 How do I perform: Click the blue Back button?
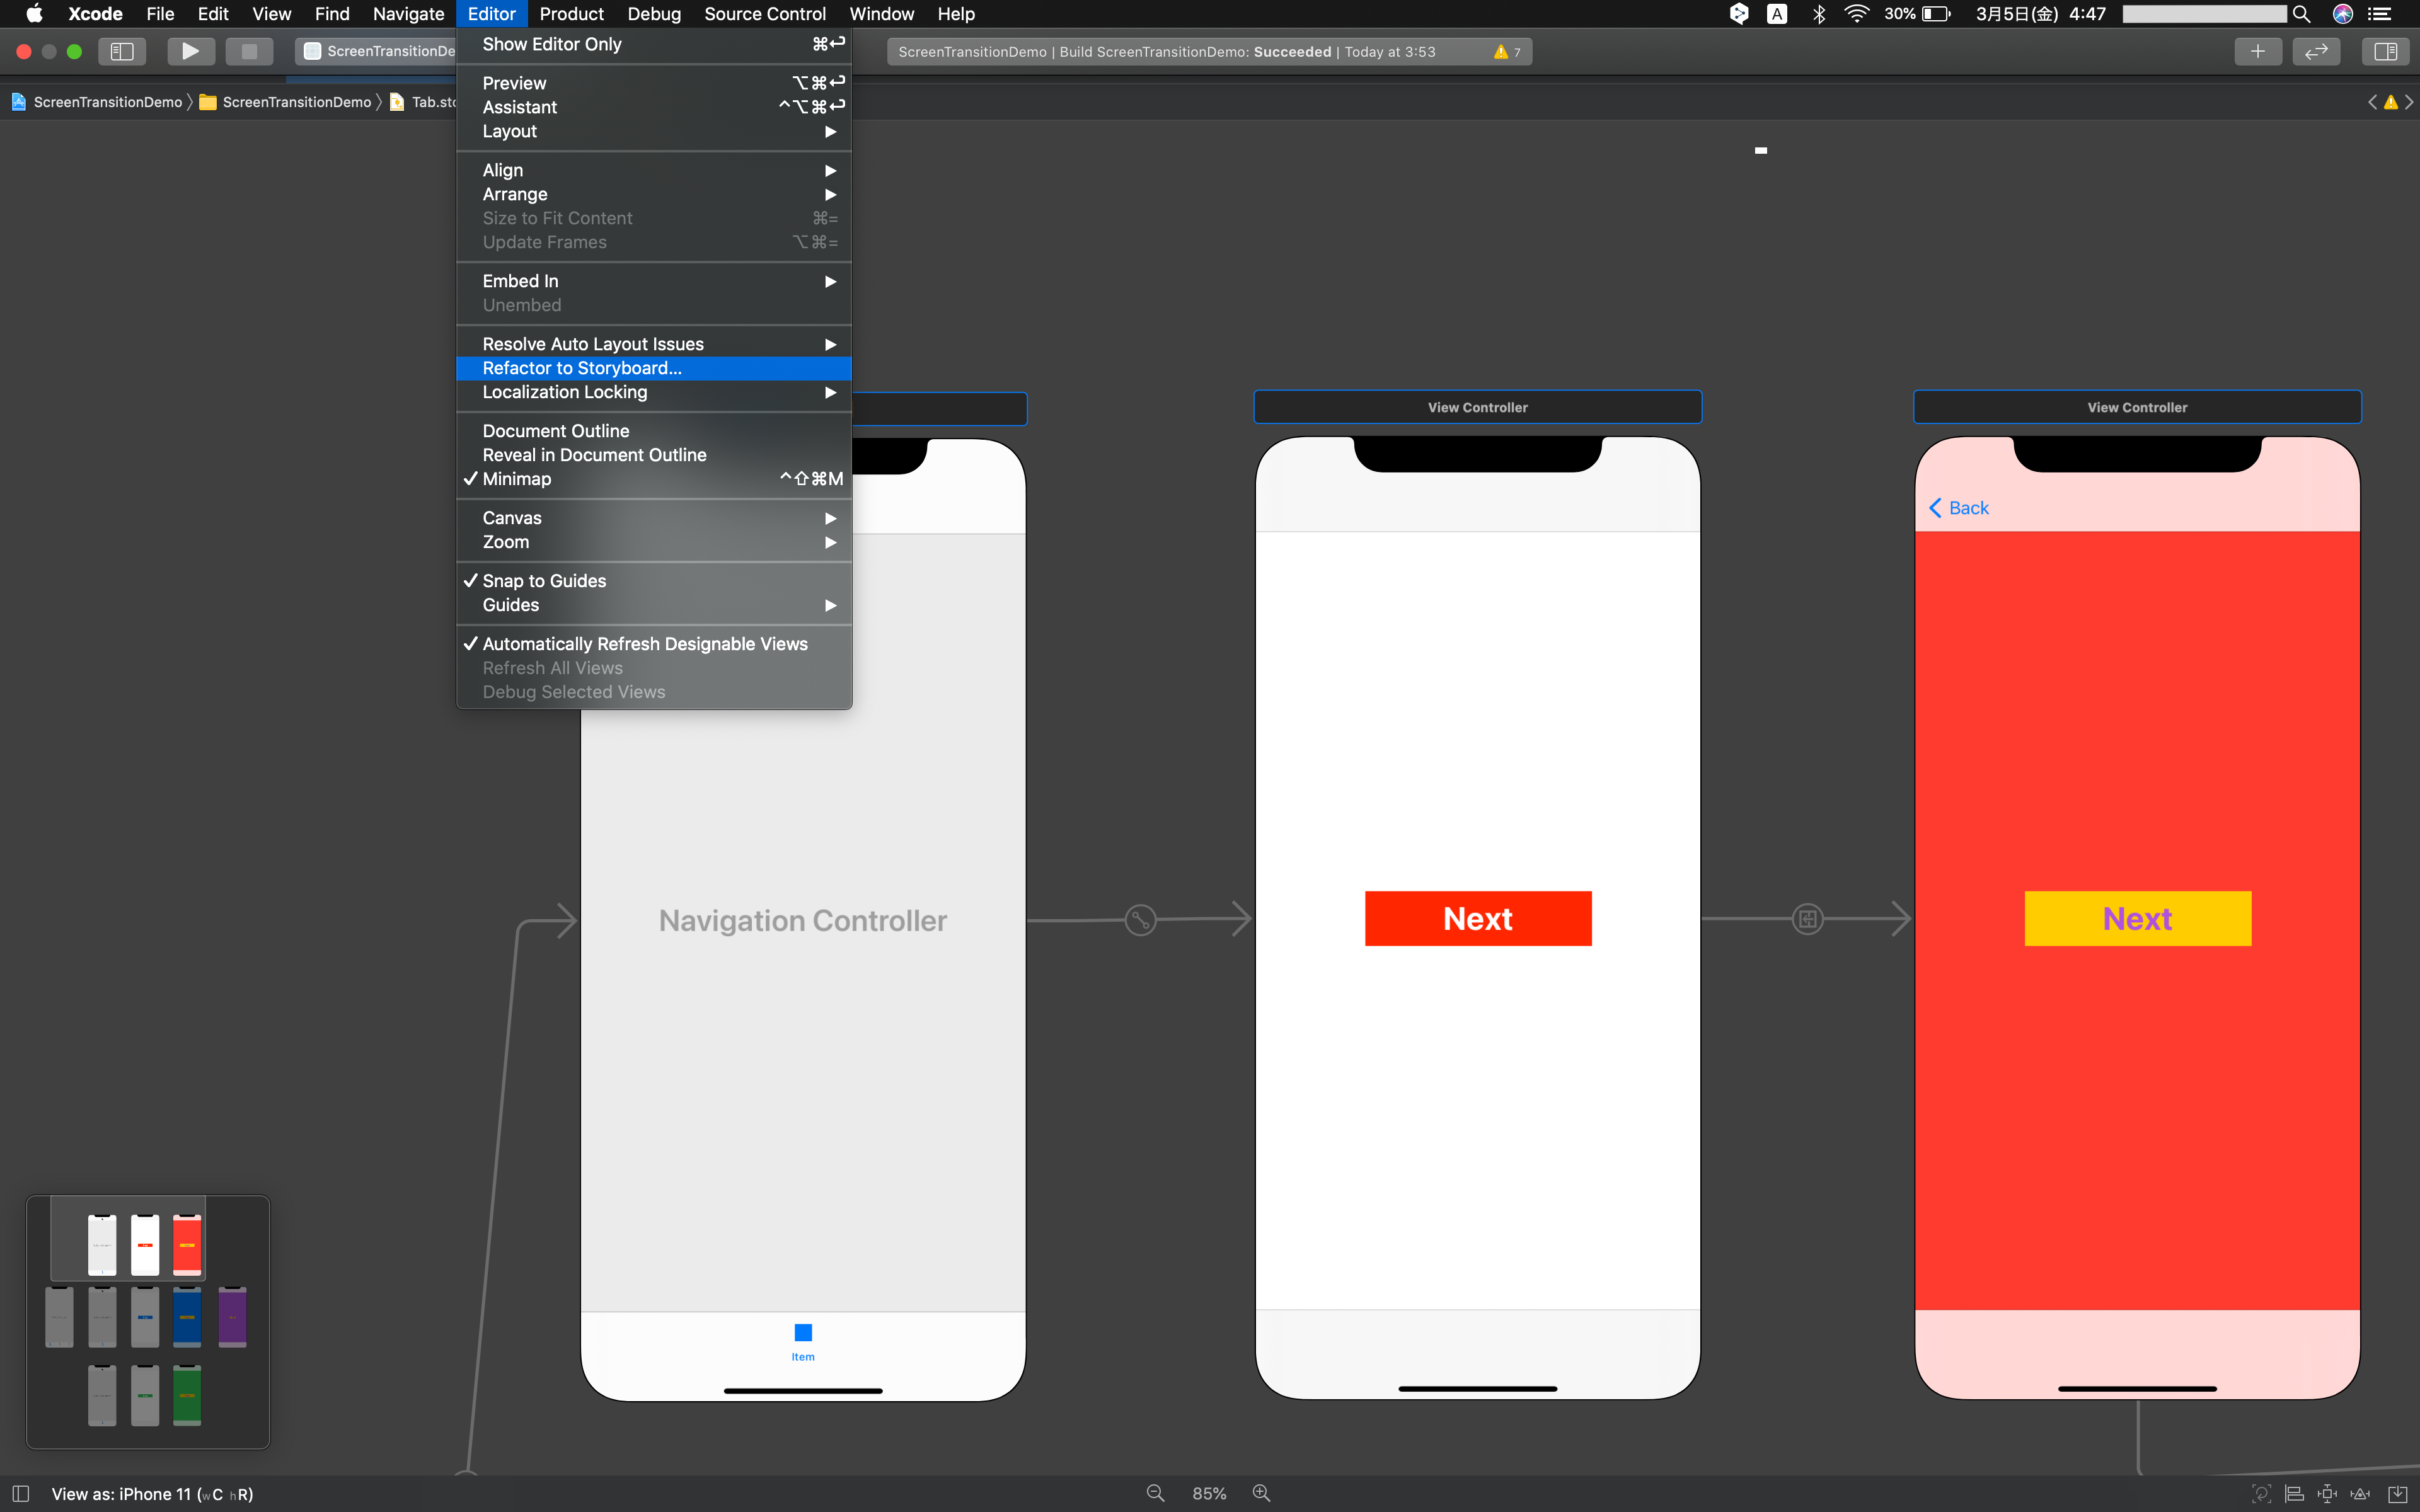[1959, 508]
